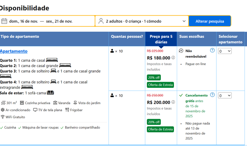247x146 pixels.
Task: Click the calendar icon in date field
Action: tap(4, 21)
